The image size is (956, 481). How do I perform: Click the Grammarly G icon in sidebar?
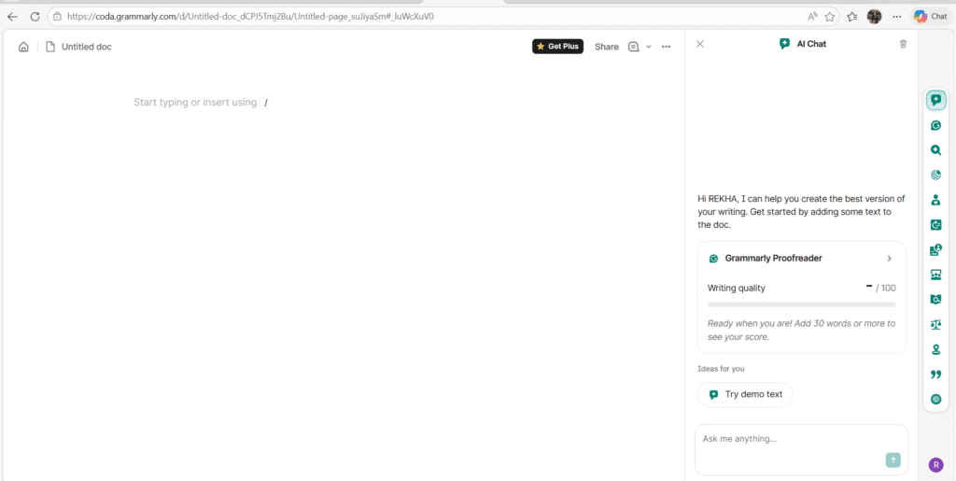point(935,125)
